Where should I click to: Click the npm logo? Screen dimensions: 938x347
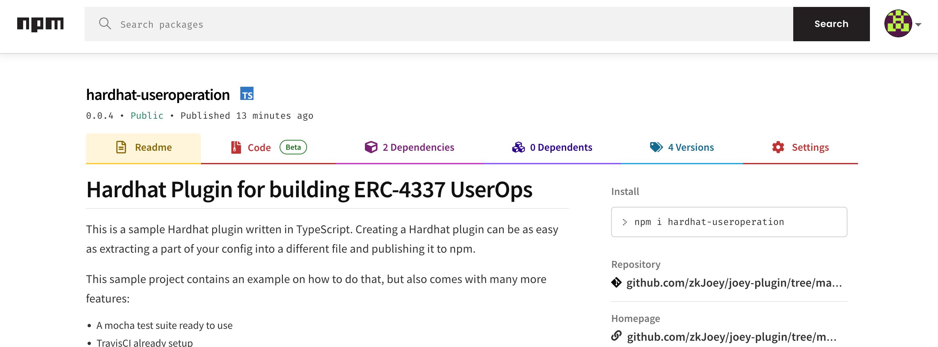pyautogui.click(x=40, y=24)
